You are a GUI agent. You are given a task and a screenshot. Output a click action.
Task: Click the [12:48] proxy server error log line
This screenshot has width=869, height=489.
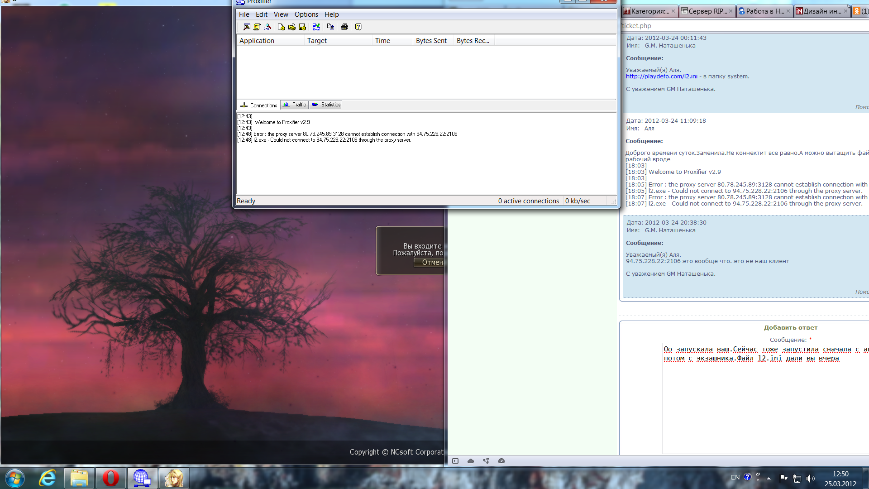(347, 134)
